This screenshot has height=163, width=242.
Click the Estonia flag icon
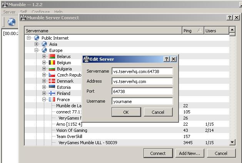tap(52, 87)
